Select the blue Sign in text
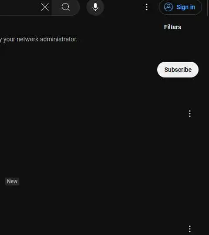This screenshot has width=209, height=235. (x=185, y=7)
